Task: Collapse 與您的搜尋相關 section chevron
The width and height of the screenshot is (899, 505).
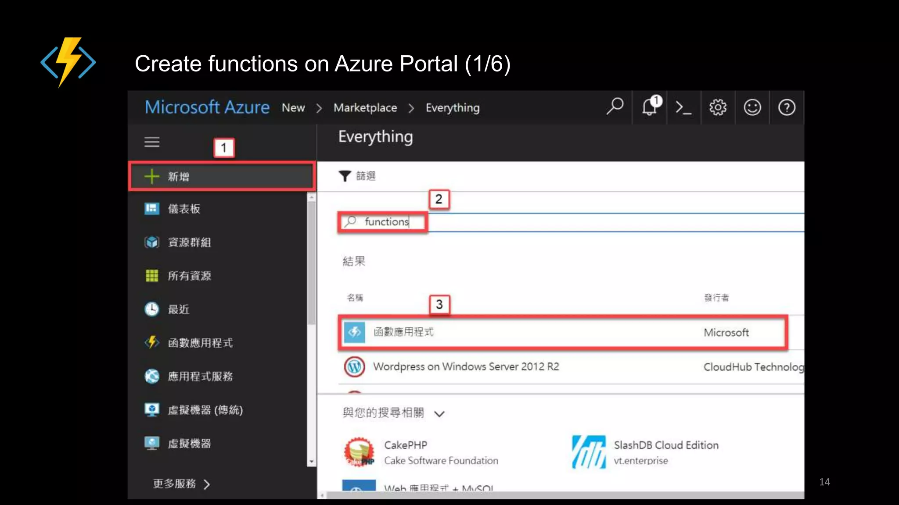Action: 439,413
